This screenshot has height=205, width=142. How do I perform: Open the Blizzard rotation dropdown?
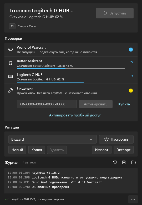(52, 139)
